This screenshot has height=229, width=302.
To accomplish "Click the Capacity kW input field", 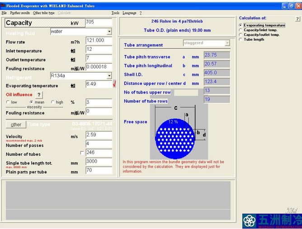I will 99,22.
